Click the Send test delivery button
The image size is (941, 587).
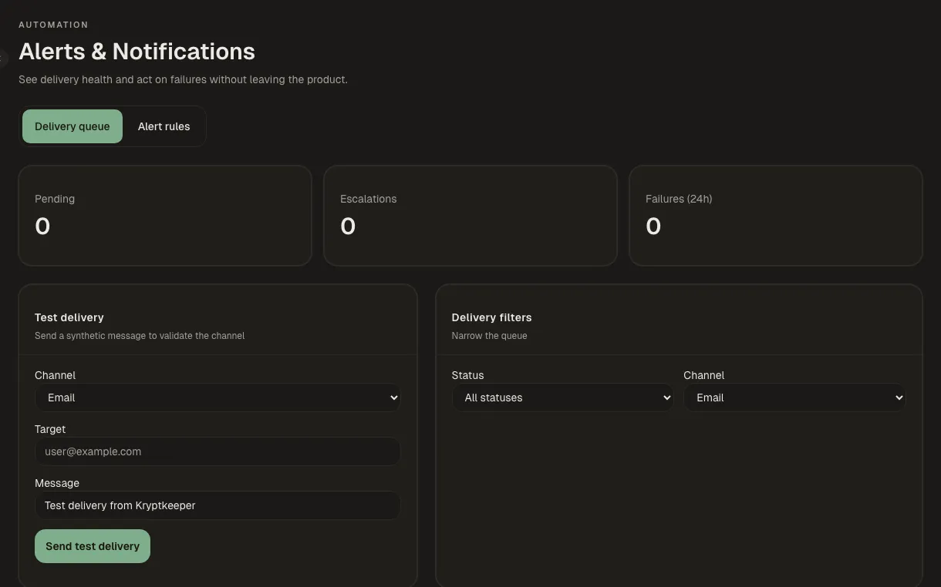(93, 546)
